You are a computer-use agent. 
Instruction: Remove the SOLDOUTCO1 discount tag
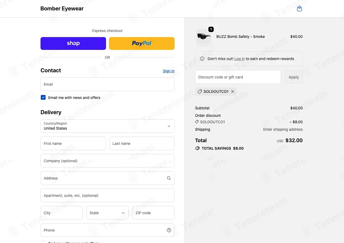233,91
